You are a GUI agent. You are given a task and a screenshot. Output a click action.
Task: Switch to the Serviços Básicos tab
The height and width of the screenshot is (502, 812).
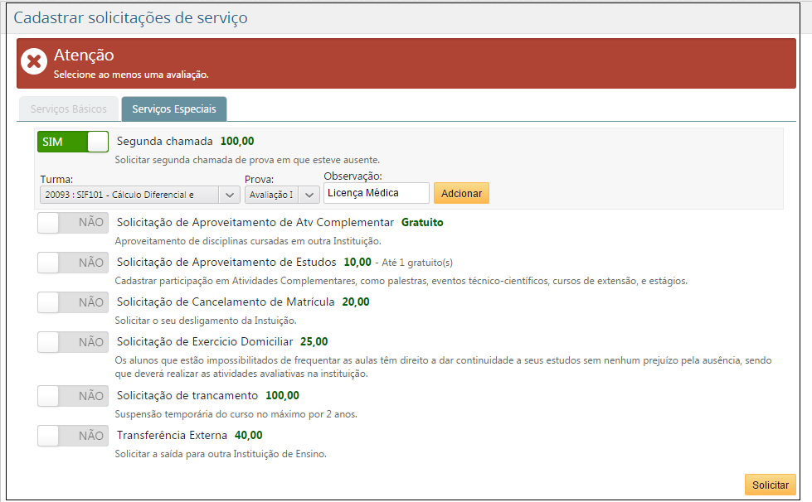point(69,109)
